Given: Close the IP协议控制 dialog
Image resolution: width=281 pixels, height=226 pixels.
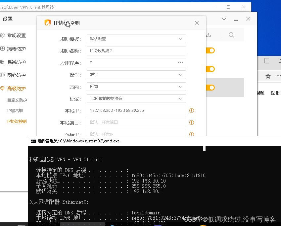Looking at the screenshot, I should click(x=197, y=23).
